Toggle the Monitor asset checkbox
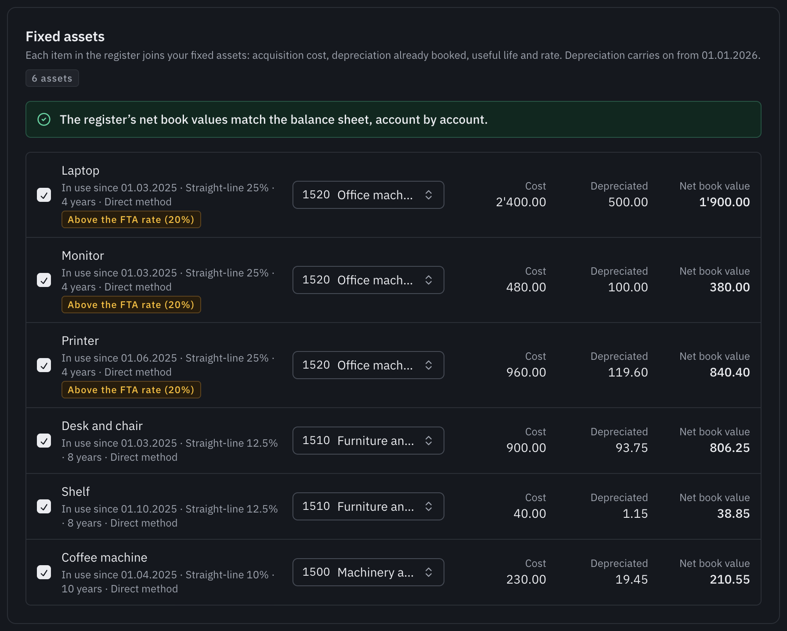 [44, 280]
